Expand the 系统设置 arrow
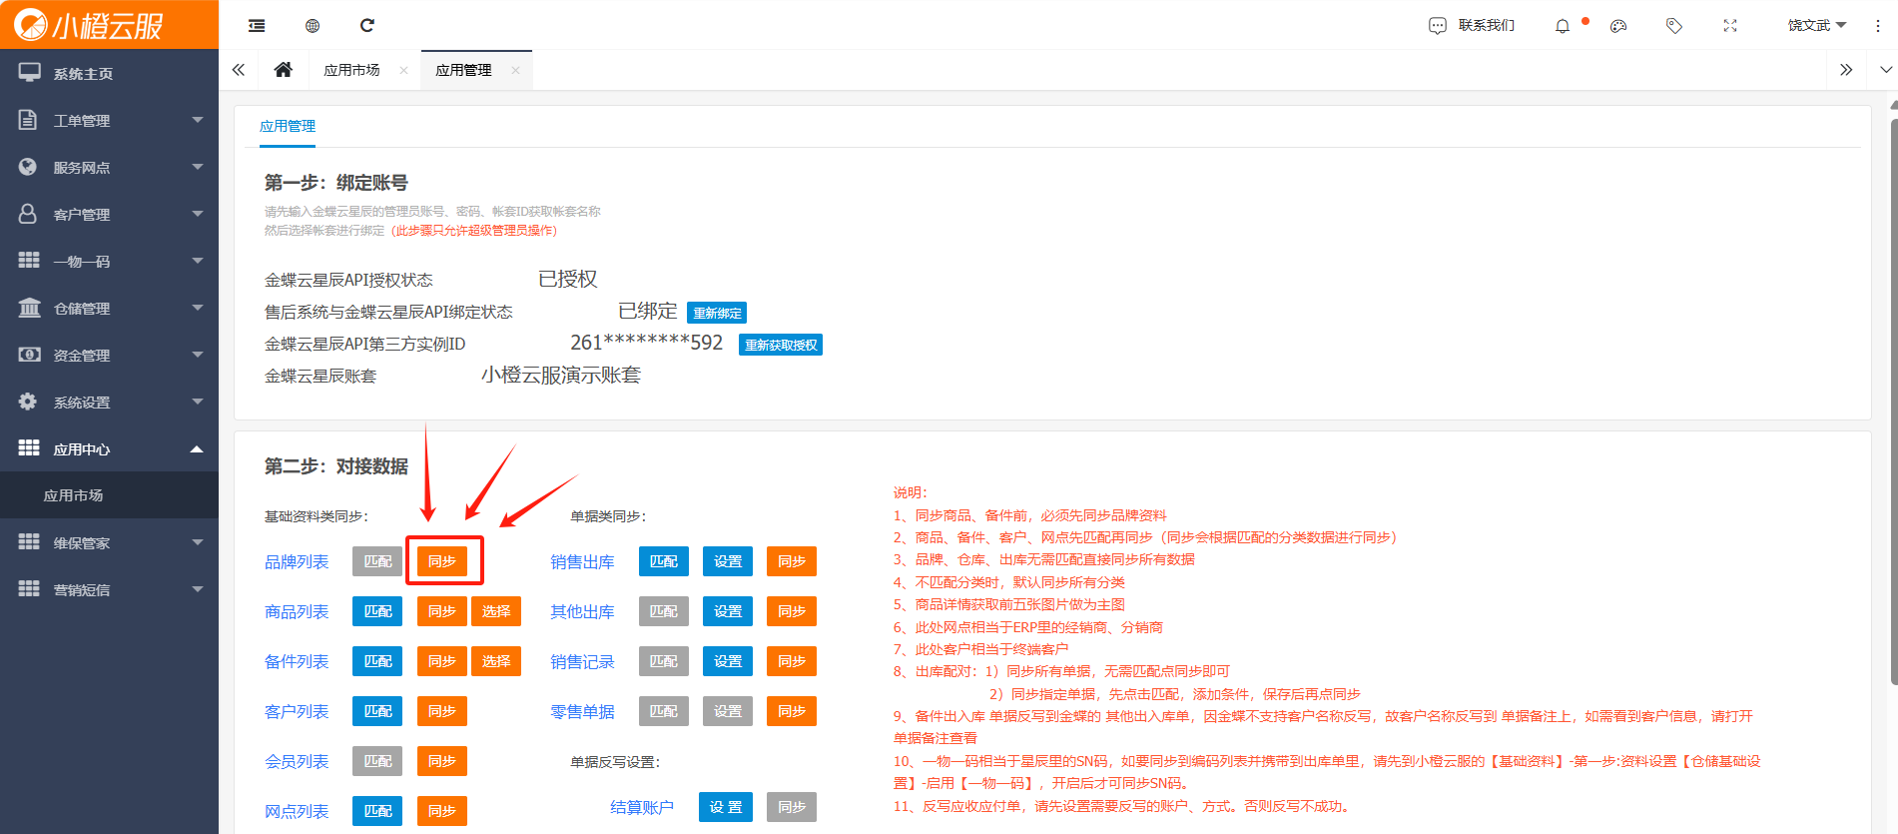Viewport: 1898px width, 834px height. (x=197, y=402)
